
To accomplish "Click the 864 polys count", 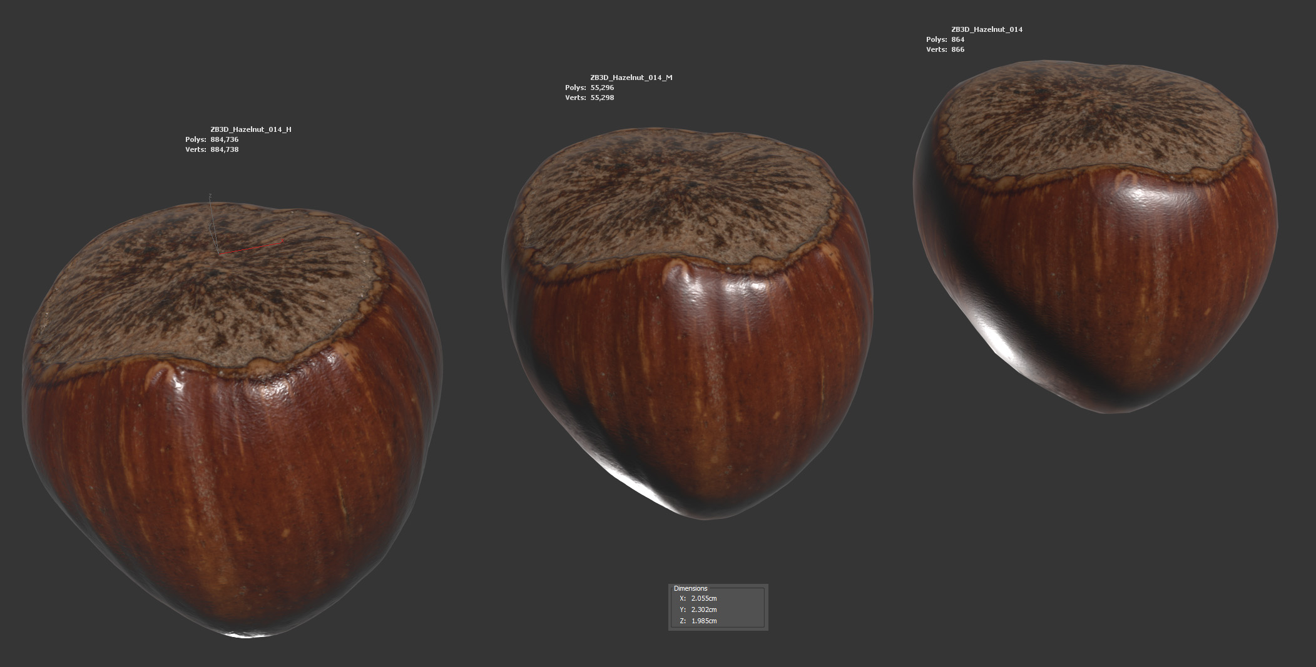I will point(957,39).
